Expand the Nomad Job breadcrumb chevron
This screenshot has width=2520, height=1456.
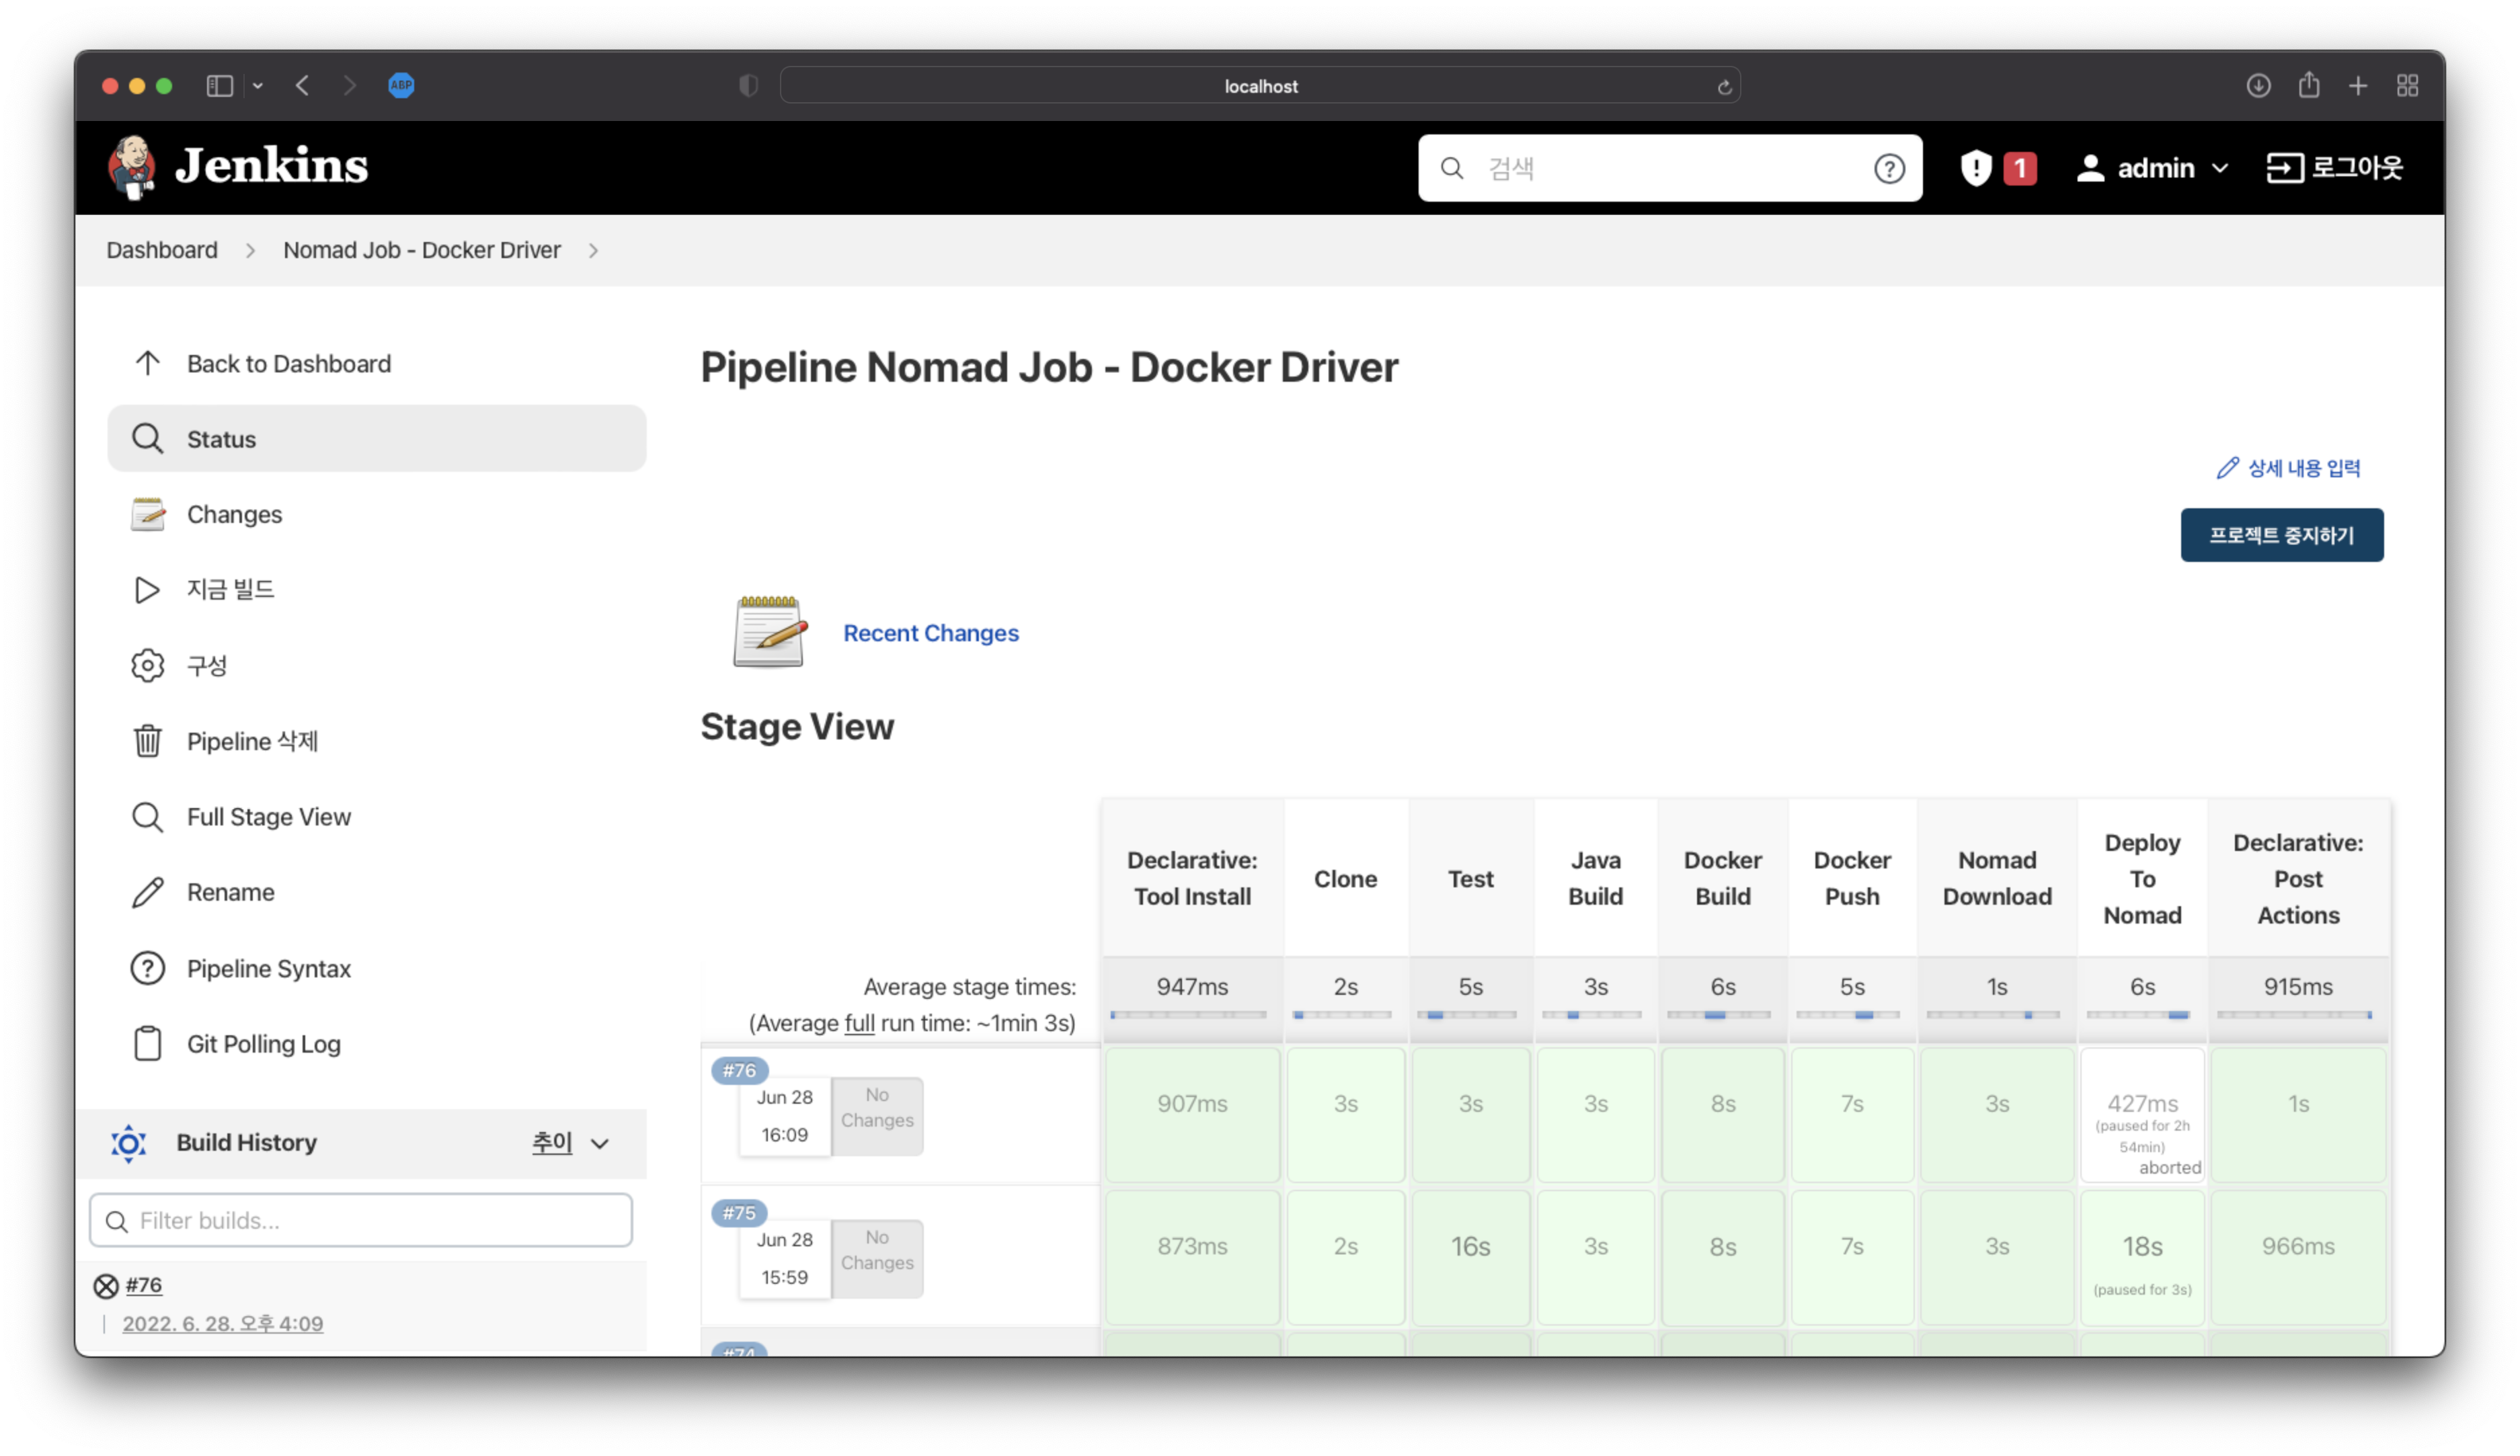pyautogui.click(x=593, y=250)
